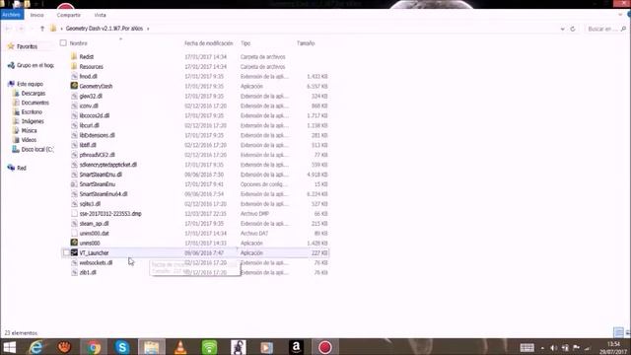Select the websockets.dll file
The image size is (631, 355).
point(96,262)
